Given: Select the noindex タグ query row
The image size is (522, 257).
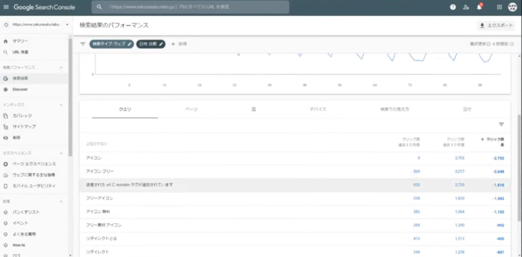Looking at the screenshot, I should [295, 185].
